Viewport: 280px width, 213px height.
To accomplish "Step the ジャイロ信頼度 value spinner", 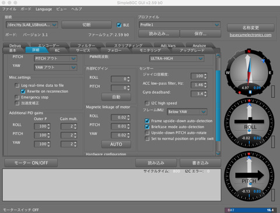I will (205, 76).
